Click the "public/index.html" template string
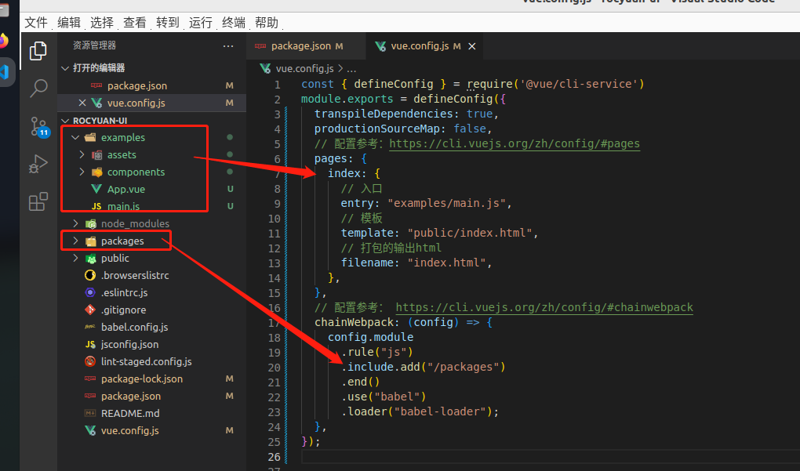The image size is (800, 471). pos(469,233)
